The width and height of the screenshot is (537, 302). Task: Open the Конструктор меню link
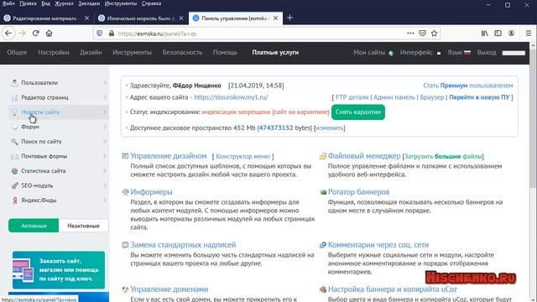[x=242, y=157]
